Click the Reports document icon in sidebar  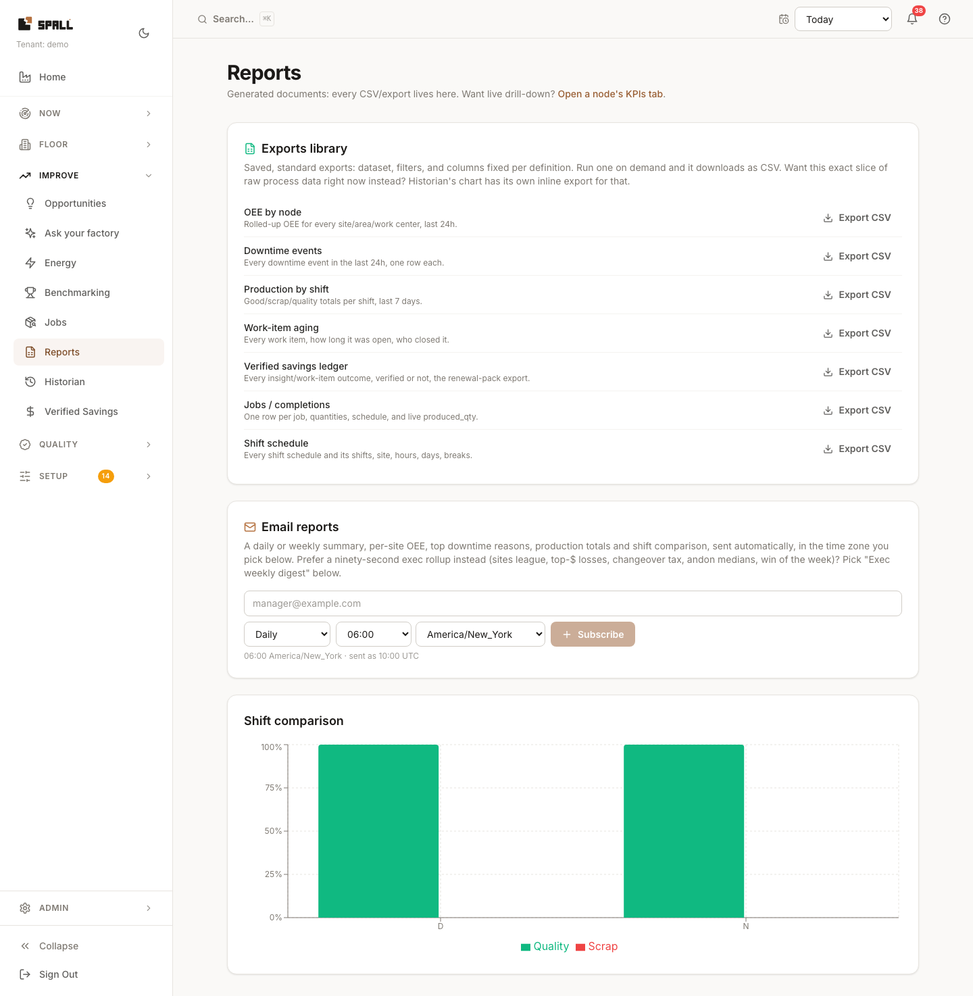coord(30,352)
